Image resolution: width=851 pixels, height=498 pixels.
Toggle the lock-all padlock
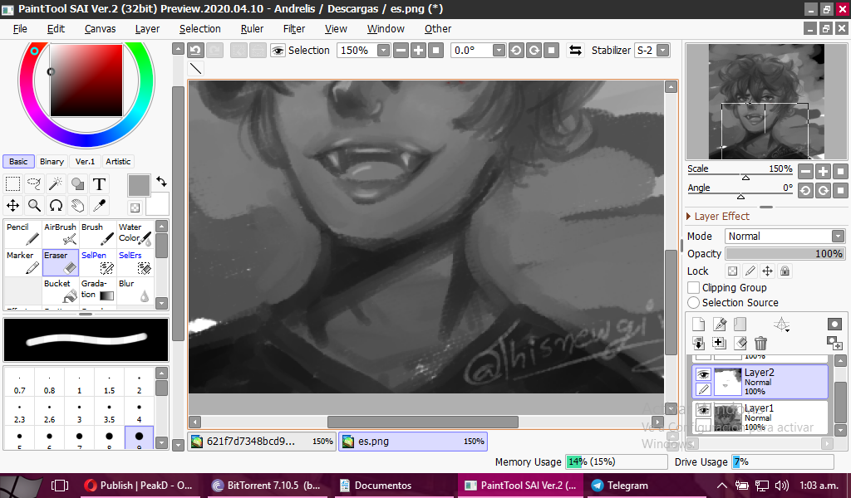pos(785,271)
